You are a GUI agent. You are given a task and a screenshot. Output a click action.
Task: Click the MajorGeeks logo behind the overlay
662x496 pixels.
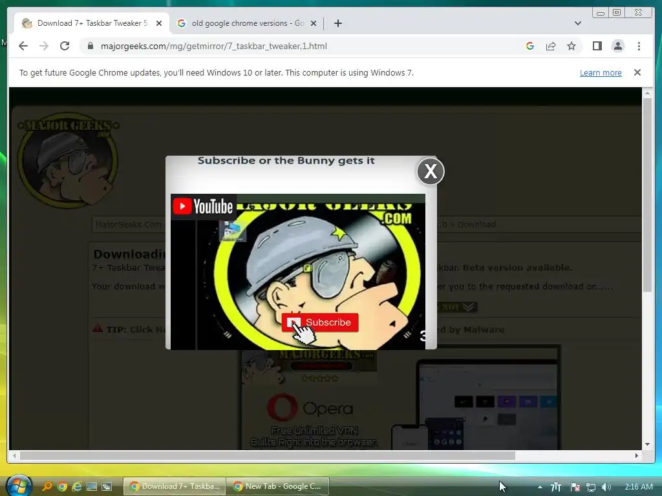coord(68,160)
